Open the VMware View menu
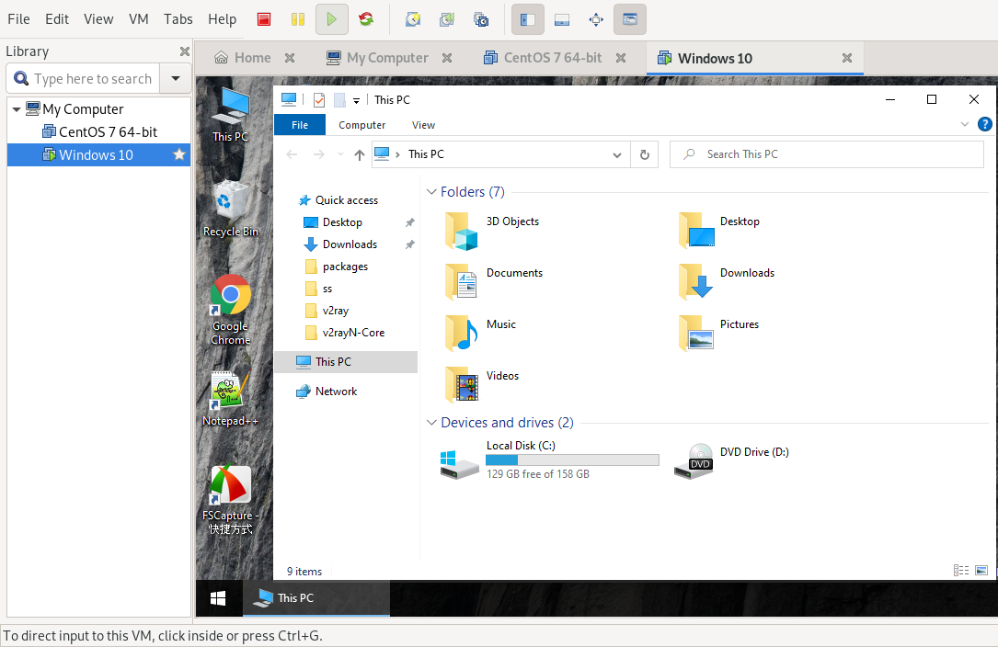This screenshot has width=998, height=647. [98, 19]
